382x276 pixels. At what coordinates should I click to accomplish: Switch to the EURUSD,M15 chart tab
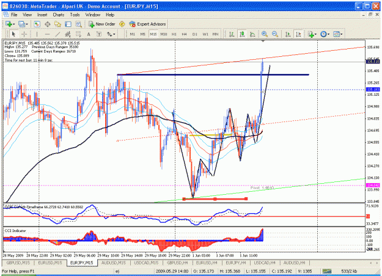50,263
